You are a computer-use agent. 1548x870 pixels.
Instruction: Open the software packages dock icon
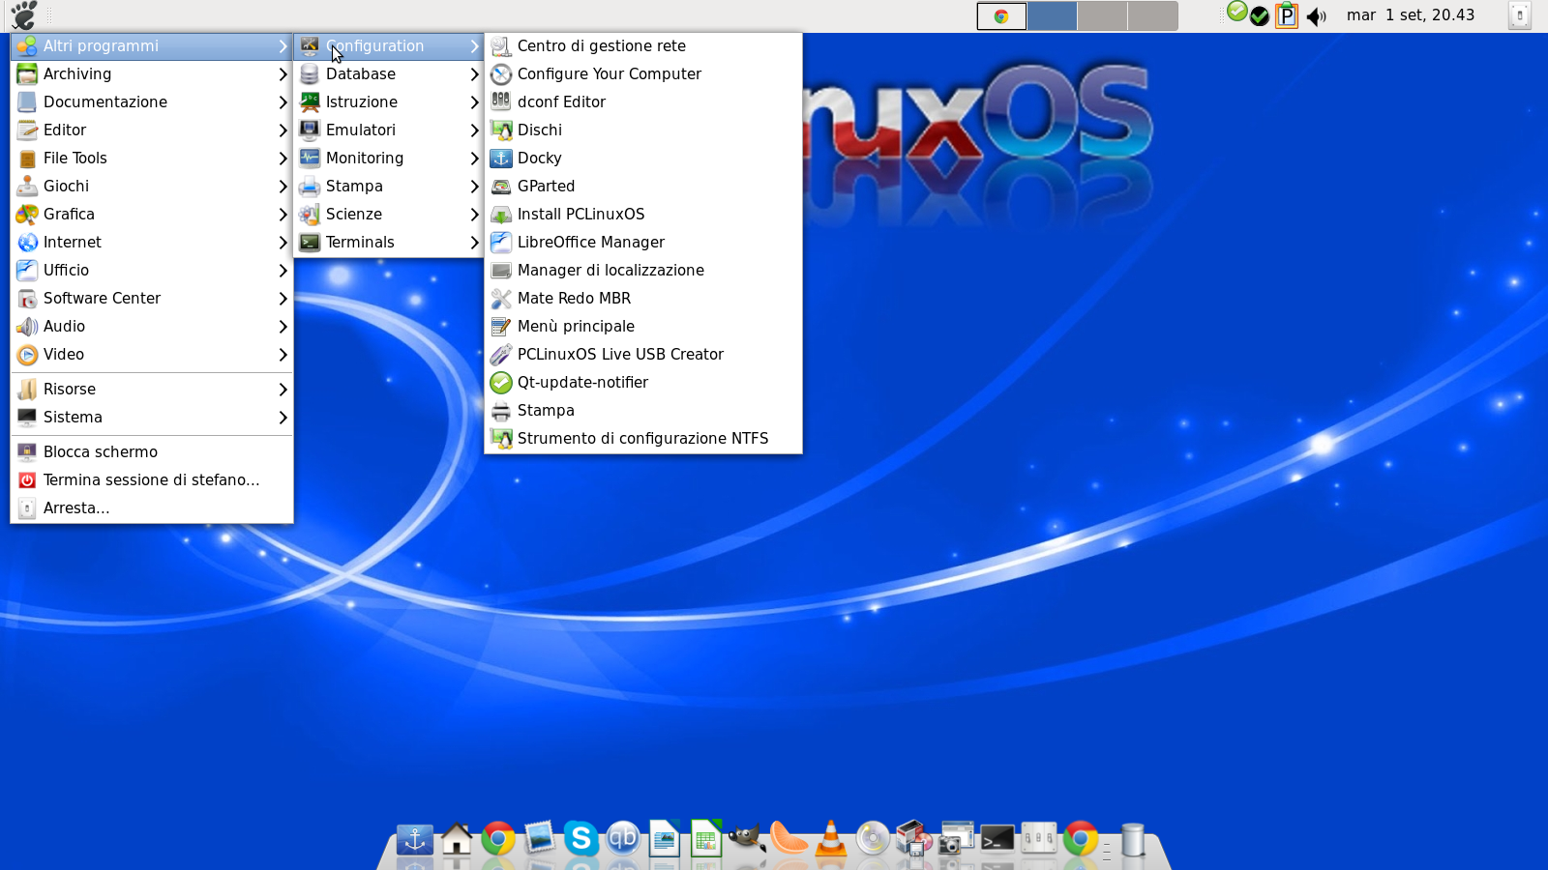pos(914,839)
